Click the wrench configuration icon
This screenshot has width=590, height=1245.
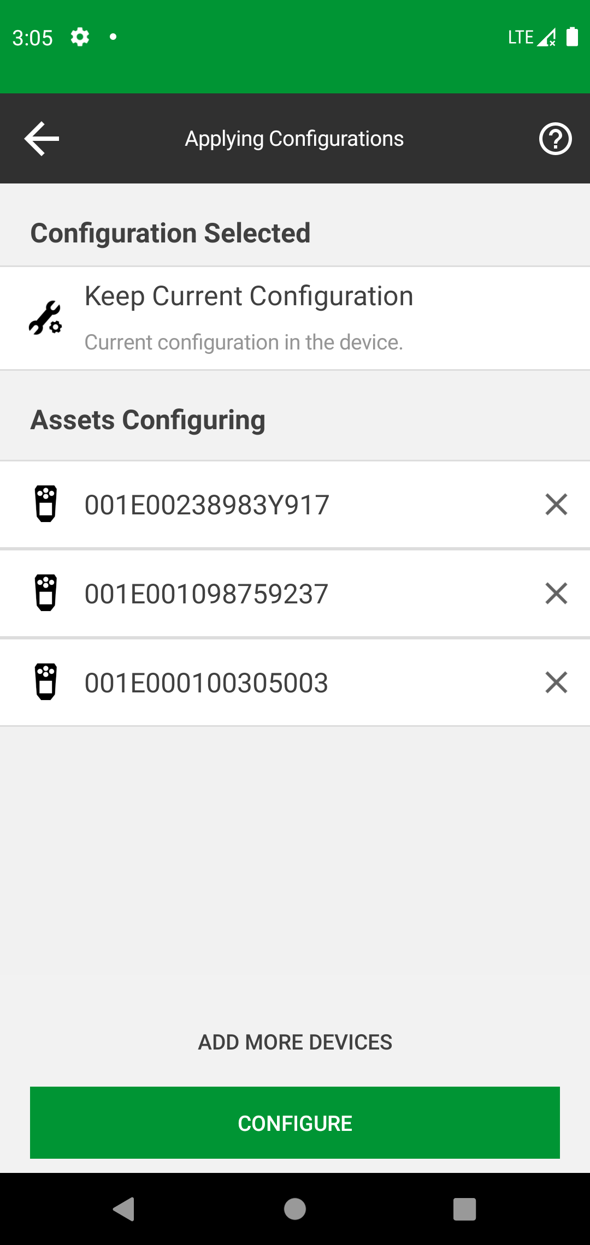pos(45,318)
